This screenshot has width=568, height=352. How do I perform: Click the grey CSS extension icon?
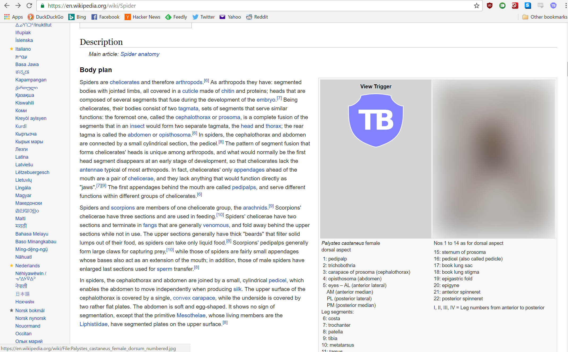540,6
